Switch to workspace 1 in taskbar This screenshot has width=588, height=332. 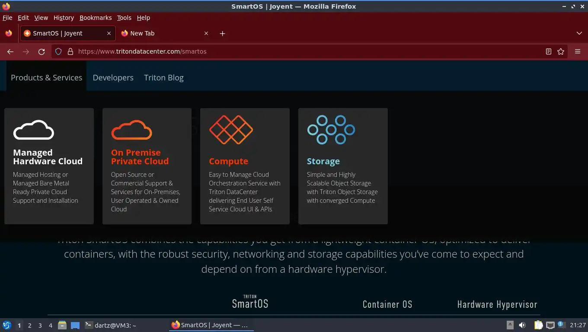19,326
